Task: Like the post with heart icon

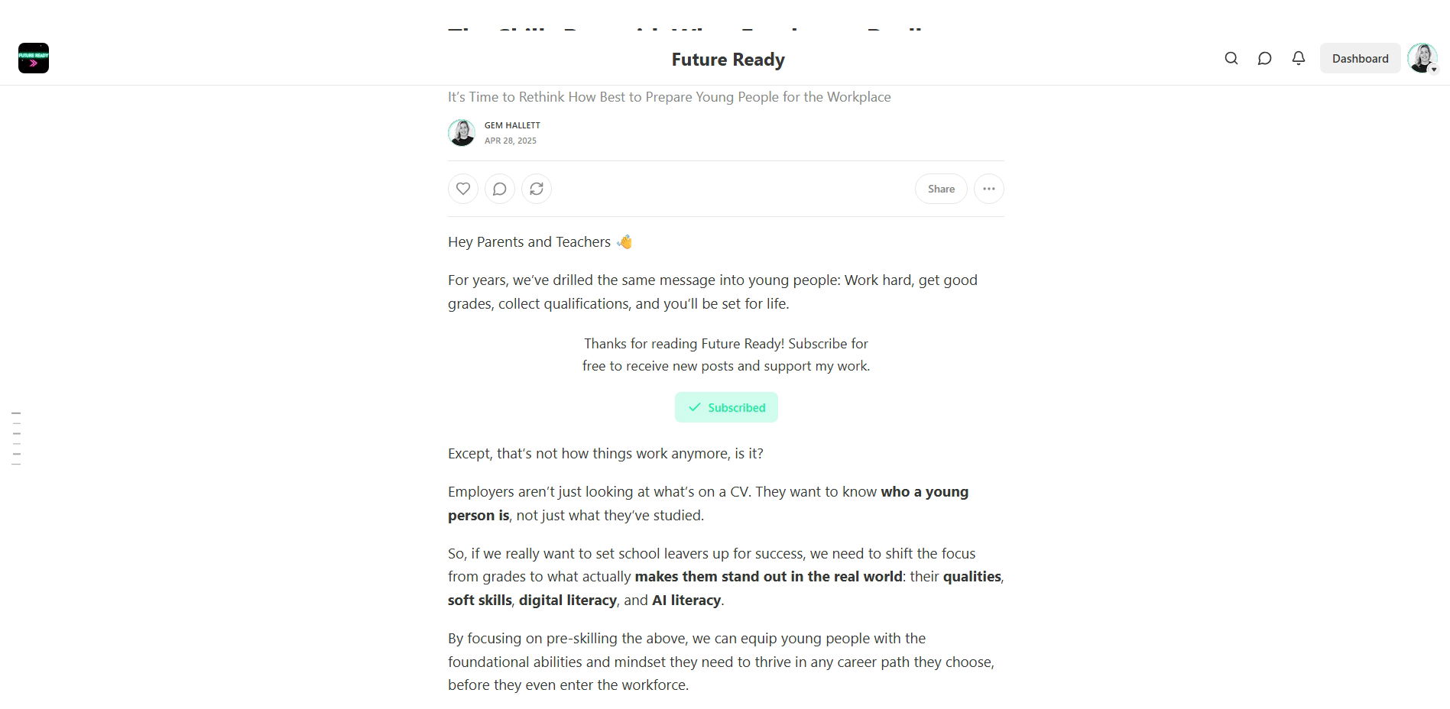Action: click(x=463, y=189)
